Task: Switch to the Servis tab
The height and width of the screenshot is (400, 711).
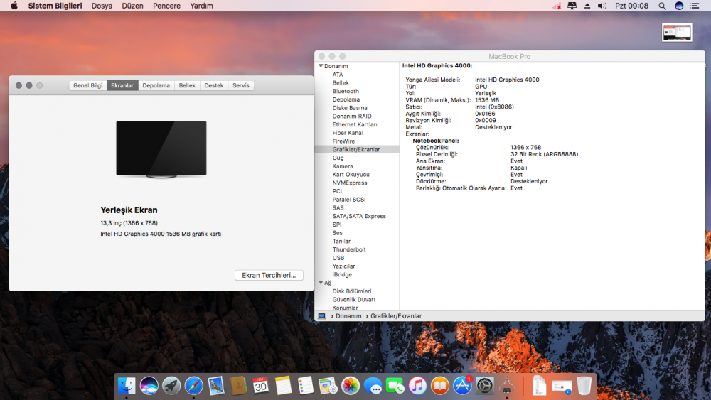Action: [241, 85]
